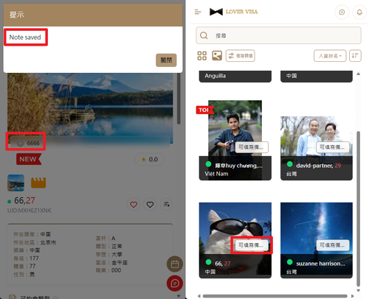Click the Việt Nam country label
Viewport: 369px width, 299px height.
point(216,174)
